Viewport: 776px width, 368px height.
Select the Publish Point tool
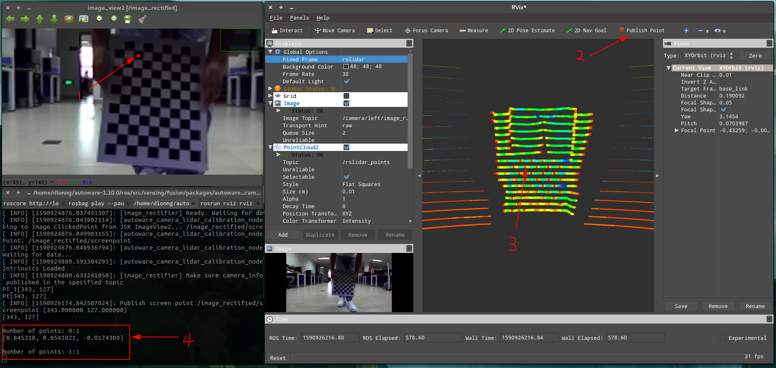[x=642, y=31]
